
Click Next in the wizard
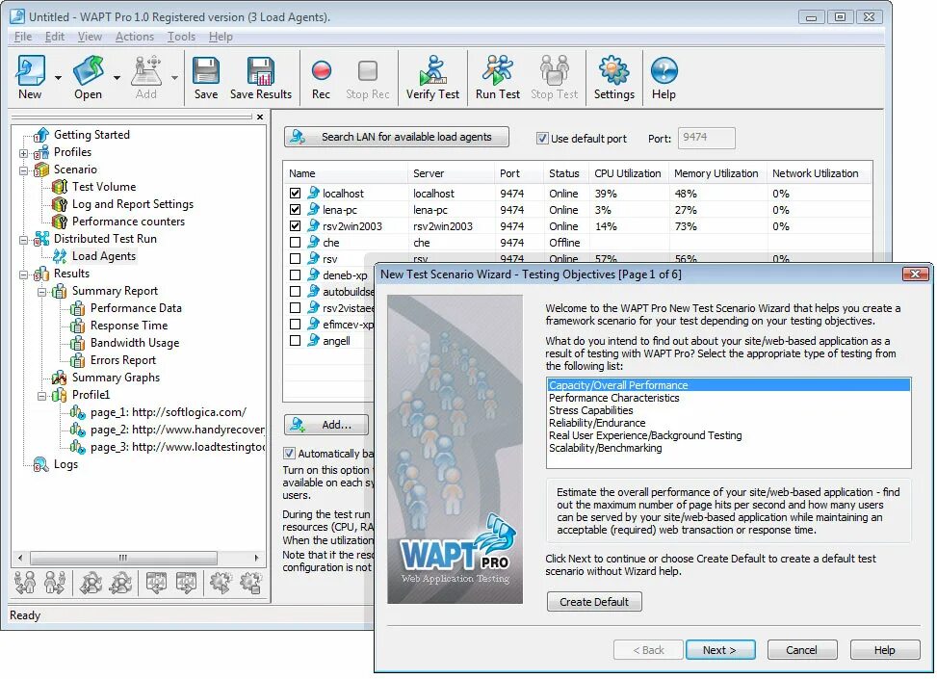tap(720, 650)
